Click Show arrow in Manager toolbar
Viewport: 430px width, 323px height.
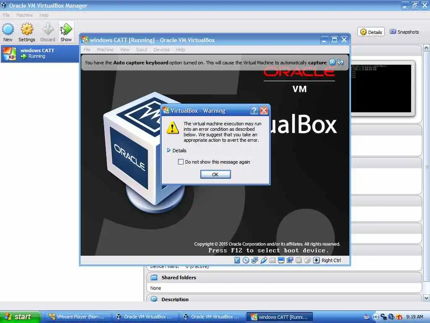(66, 32)
